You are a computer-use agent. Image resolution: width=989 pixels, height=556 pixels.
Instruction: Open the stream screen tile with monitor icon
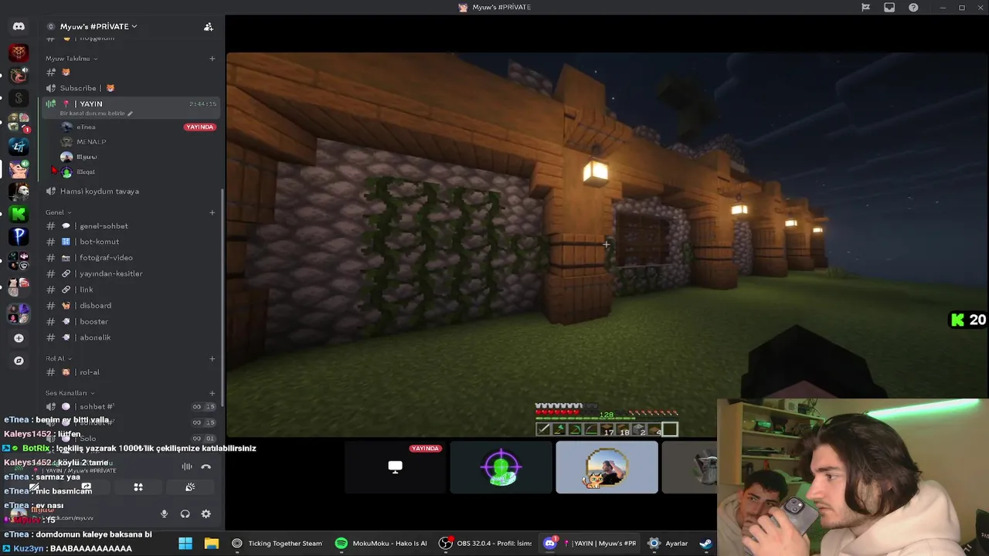tap(395, 466)
